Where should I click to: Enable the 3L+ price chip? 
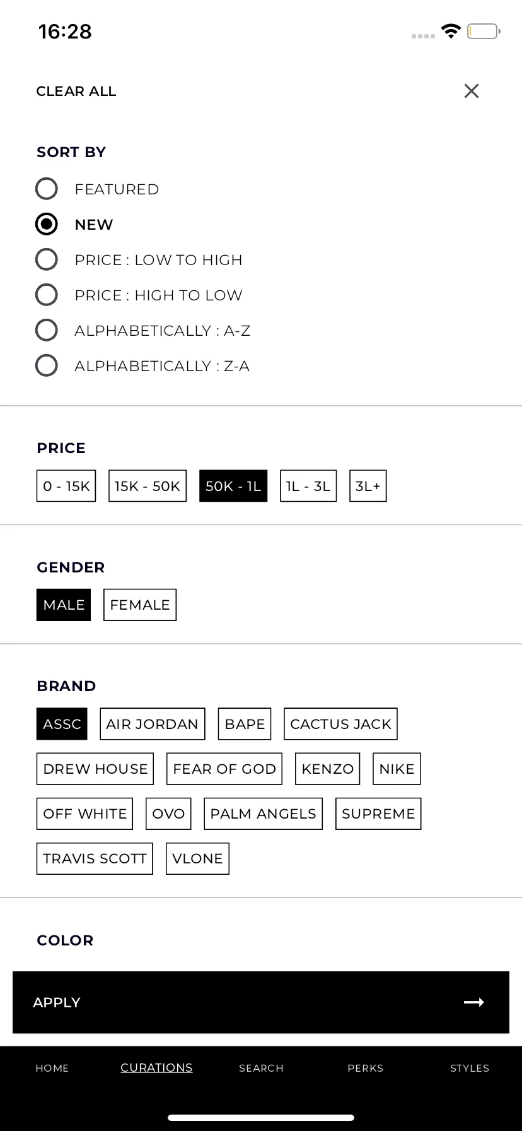(368, 486)
